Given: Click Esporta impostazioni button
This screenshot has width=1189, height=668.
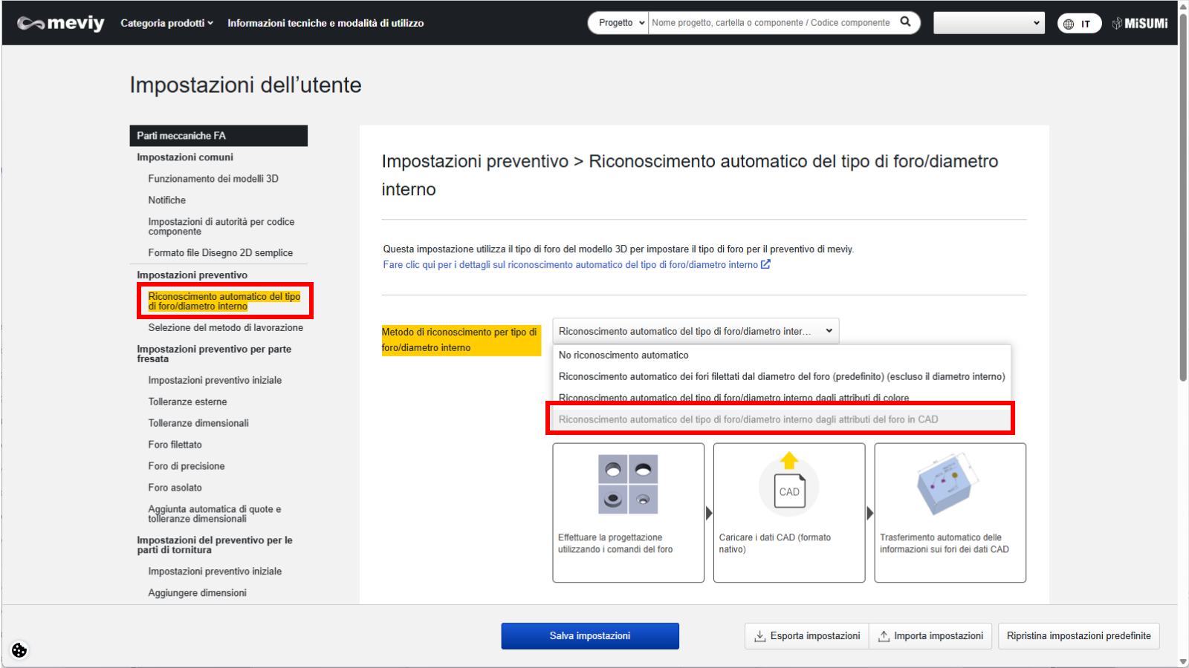Looking at the screenshot, I should [x=807, y=636].
